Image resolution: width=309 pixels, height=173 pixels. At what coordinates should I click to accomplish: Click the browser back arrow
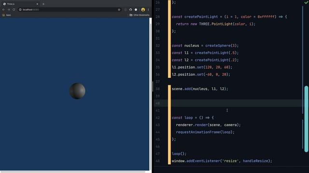3,10
